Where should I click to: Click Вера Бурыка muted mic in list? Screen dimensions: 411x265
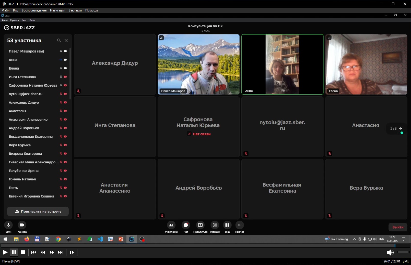(x=61, y=145)
